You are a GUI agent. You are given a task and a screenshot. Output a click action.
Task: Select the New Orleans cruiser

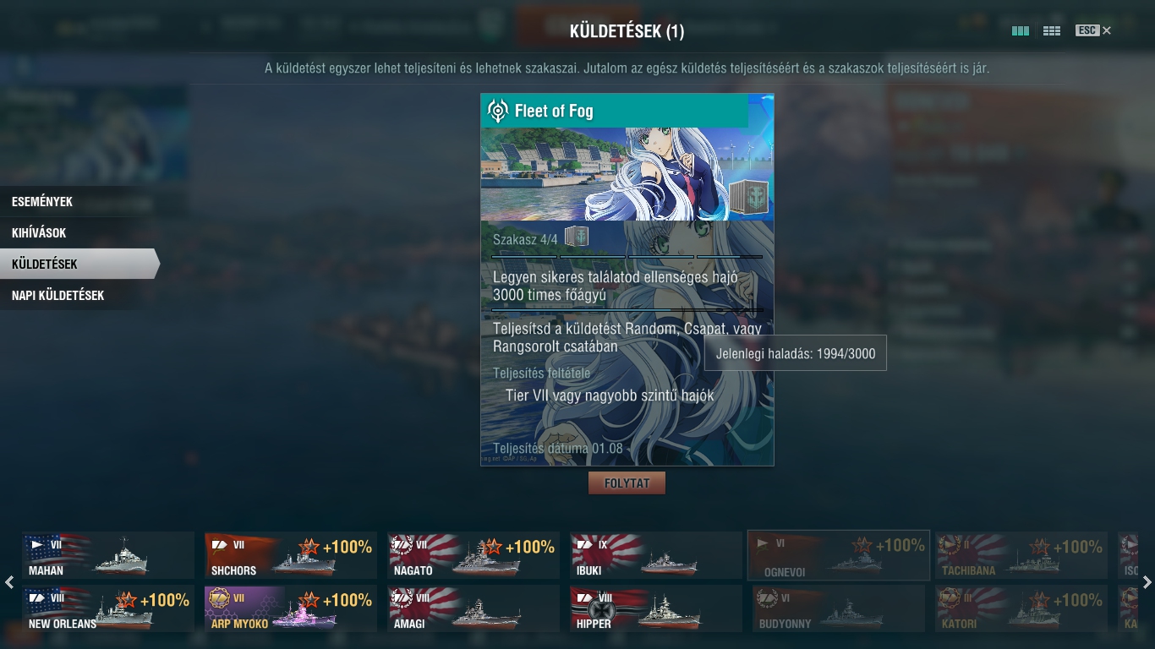click(108, 608)
